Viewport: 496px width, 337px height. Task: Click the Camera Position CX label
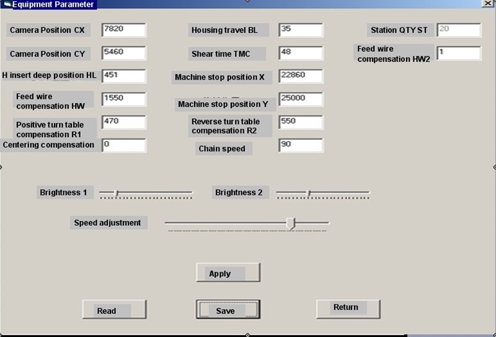pyautogui.click(x=48, y=30)
